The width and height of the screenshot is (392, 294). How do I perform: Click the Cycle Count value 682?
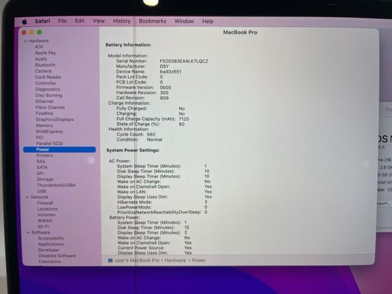tap(151, 135)
